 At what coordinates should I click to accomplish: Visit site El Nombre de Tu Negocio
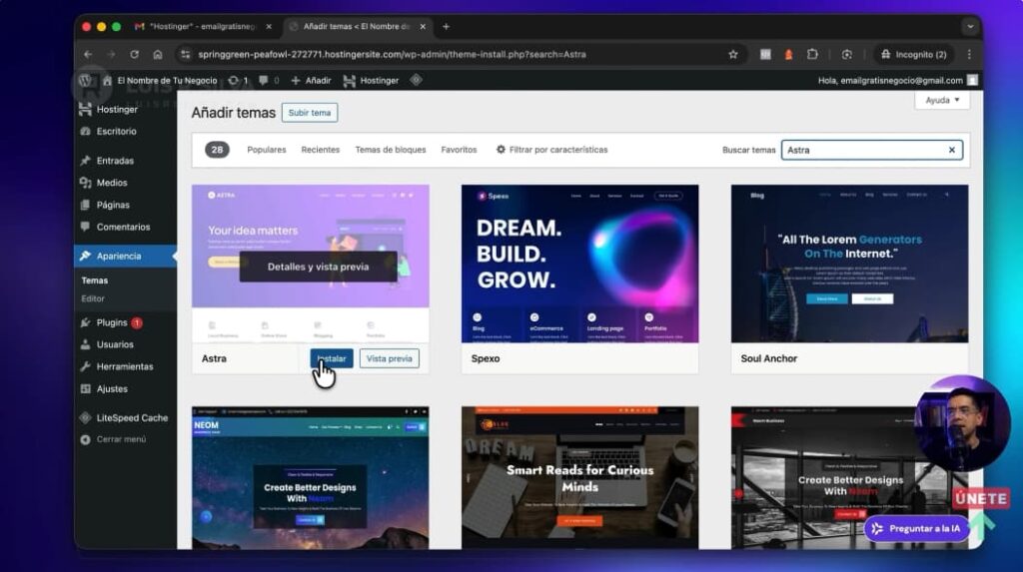(x=161, y=80)
